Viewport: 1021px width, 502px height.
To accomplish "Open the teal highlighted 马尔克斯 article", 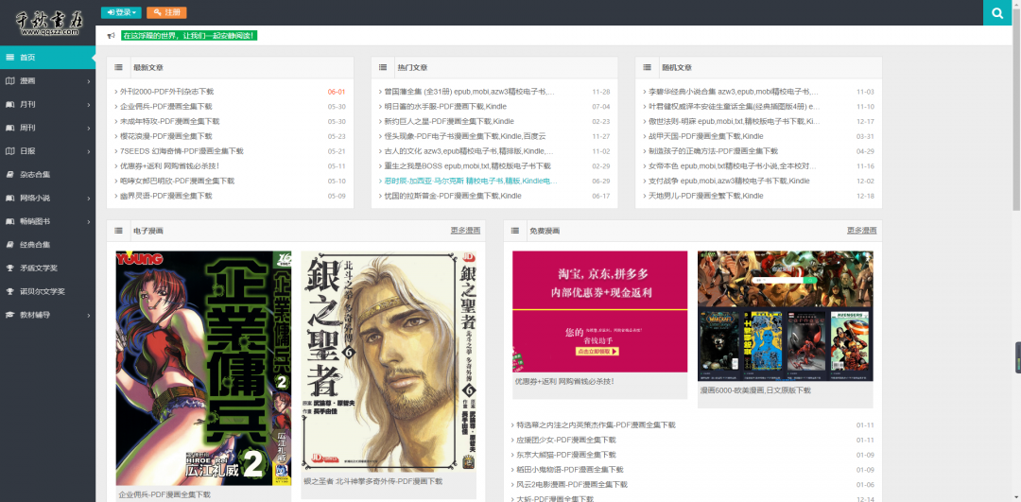I will [471, 181].
